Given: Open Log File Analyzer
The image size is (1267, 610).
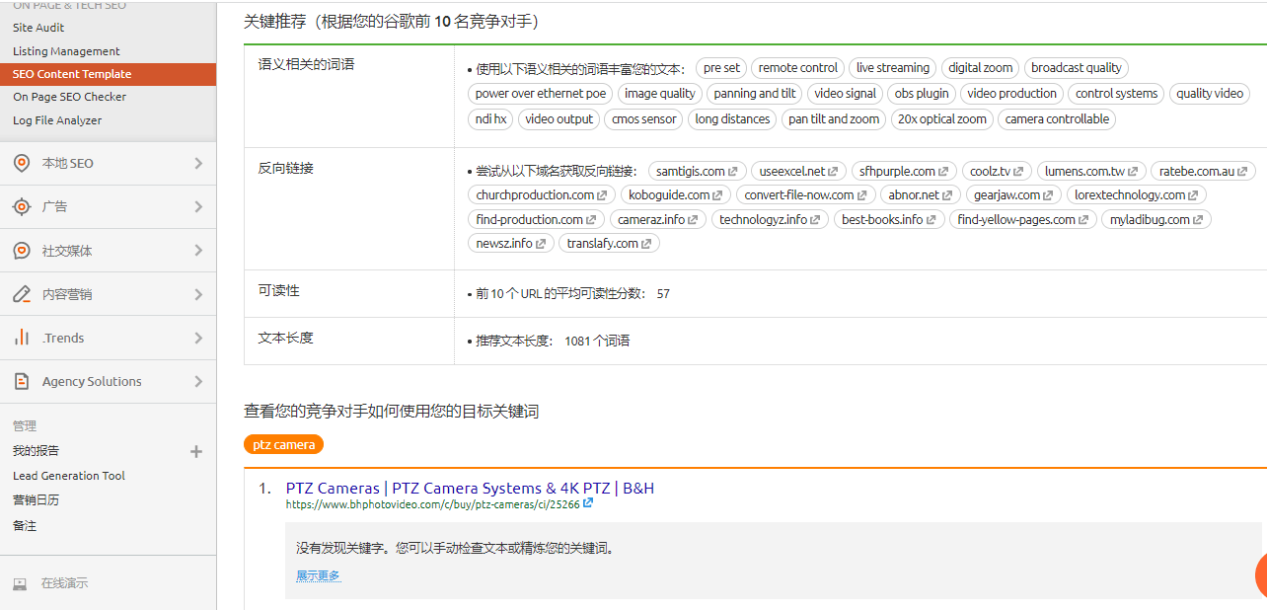Looking at the screenshot, I should tap(57, 120).
